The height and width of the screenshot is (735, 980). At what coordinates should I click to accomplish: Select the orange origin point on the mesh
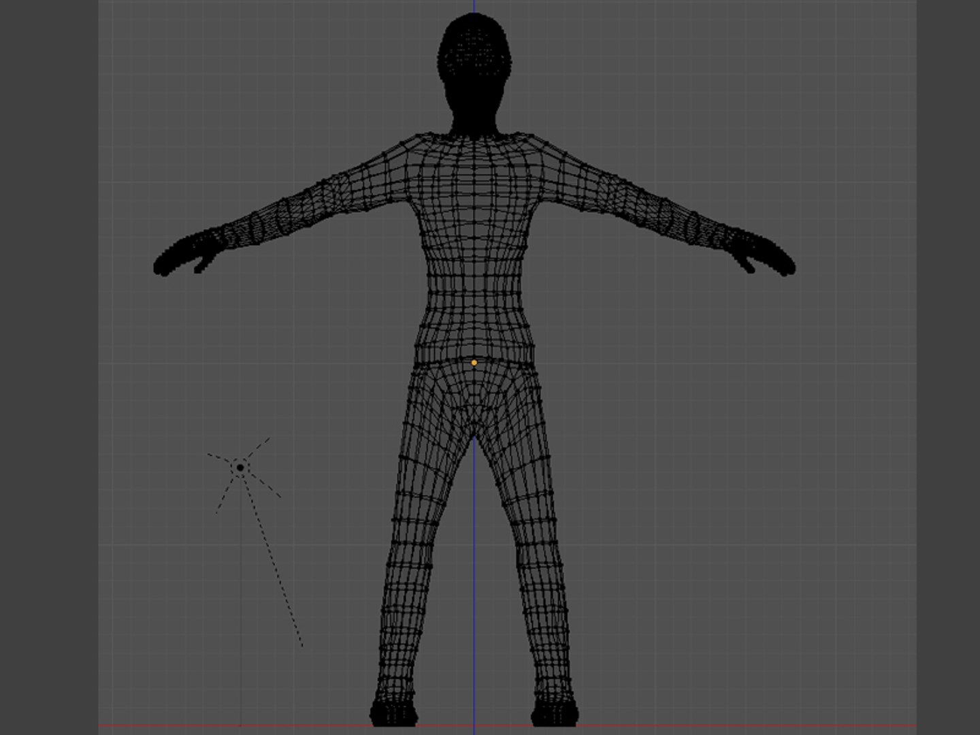coord(474,363)
